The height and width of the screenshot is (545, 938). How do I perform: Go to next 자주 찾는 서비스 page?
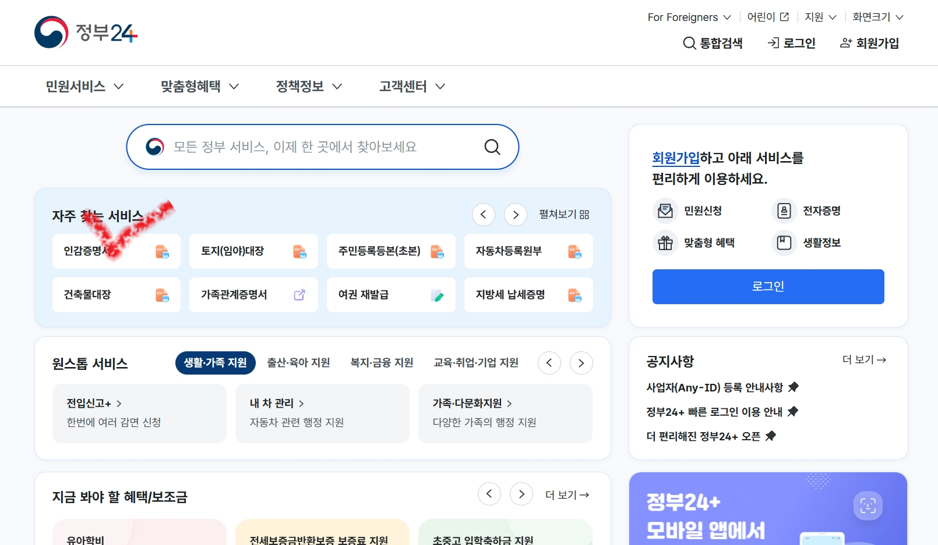coord(516,215)
